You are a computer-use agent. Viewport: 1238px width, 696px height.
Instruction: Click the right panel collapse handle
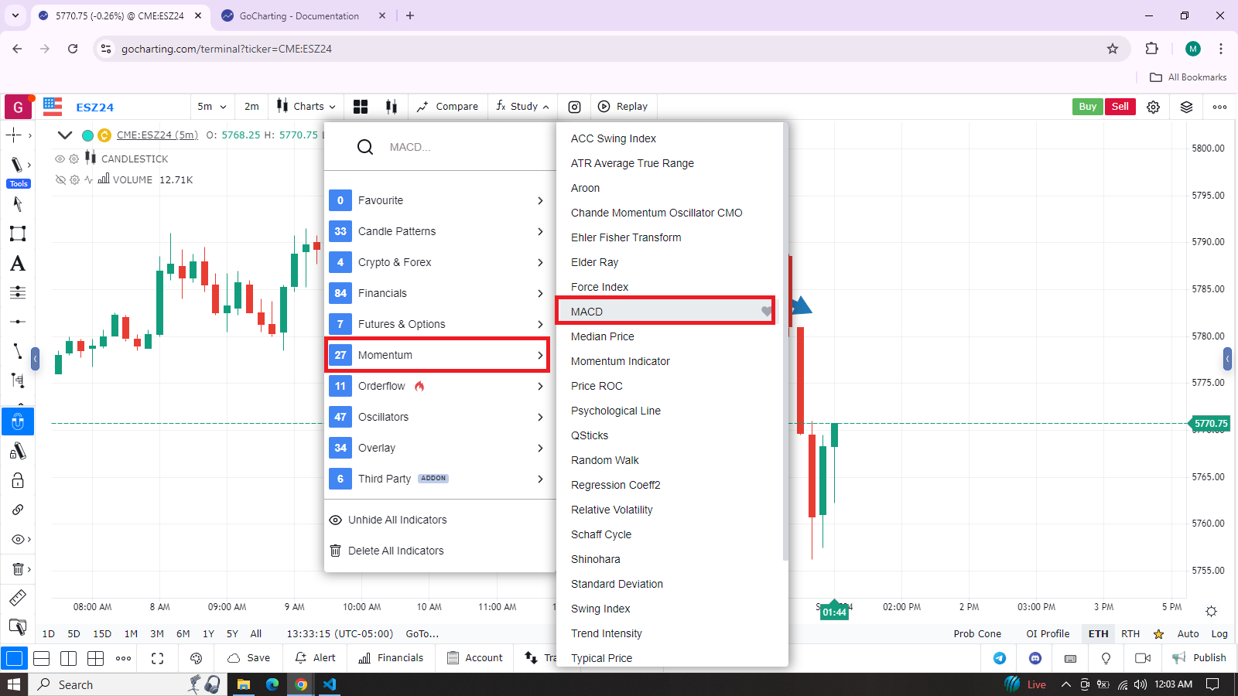click(x=1227, y=359)
